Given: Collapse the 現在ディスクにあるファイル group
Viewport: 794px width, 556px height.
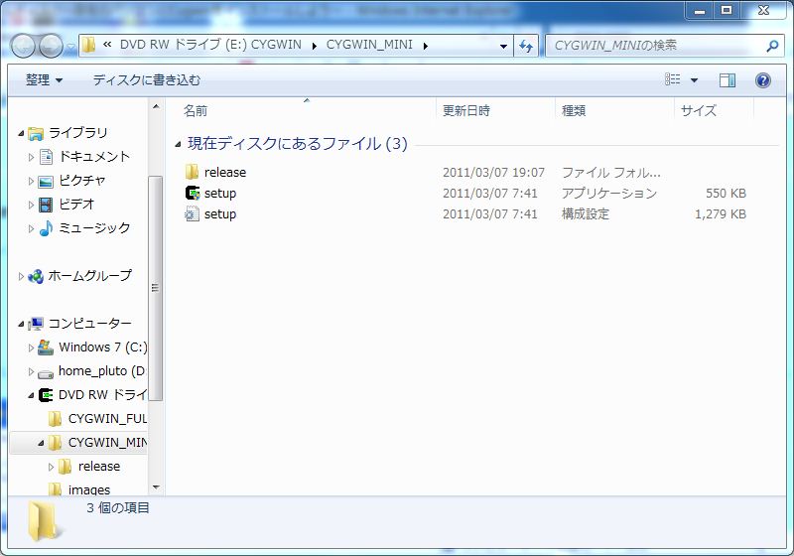Looking at the screenshot, I should (x=179, y=145).
